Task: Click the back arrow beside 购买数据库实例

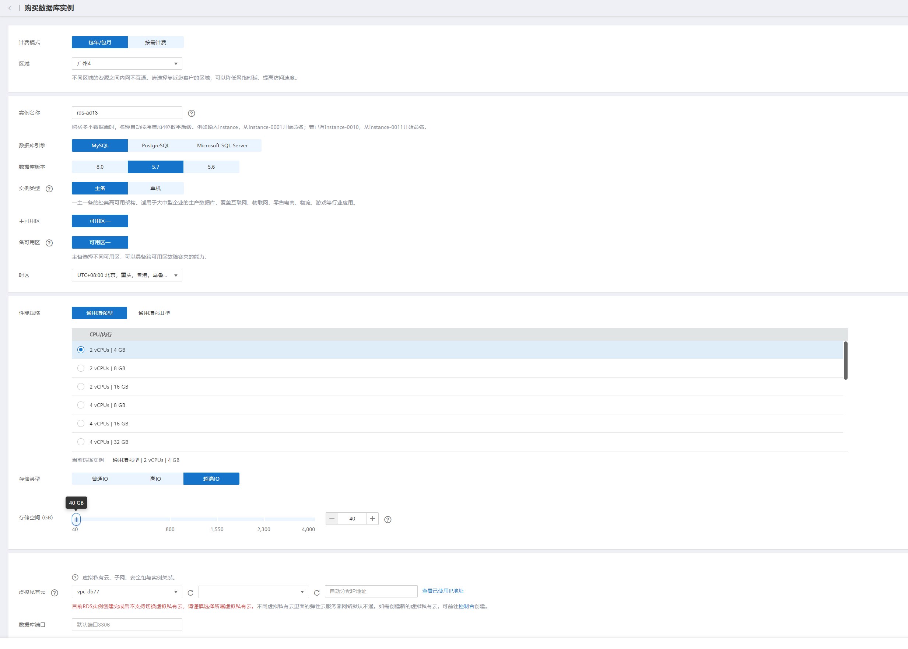Action: (10, 8)
